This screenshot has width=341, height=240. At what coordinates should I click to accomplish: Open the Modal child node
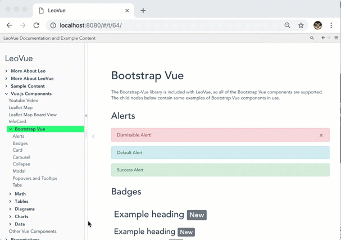[19, 171]
